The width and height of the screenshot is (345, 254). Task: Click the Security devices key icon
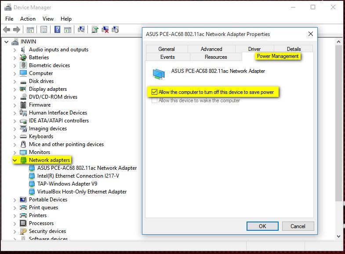(23, 231)
